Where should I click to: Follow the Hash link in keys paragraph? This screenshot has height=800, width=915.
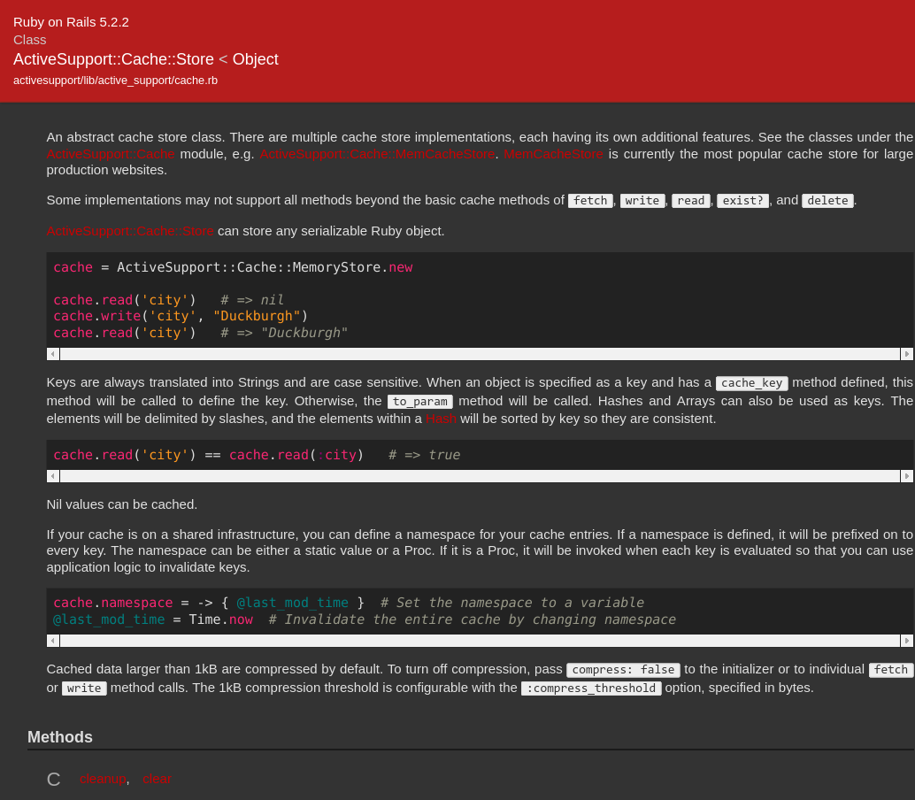pos(441,419)
